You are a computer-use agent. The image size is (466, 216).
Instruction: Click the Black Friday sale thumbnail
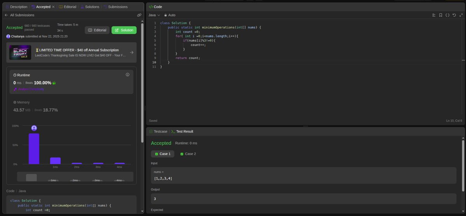(x=20, y=52)
